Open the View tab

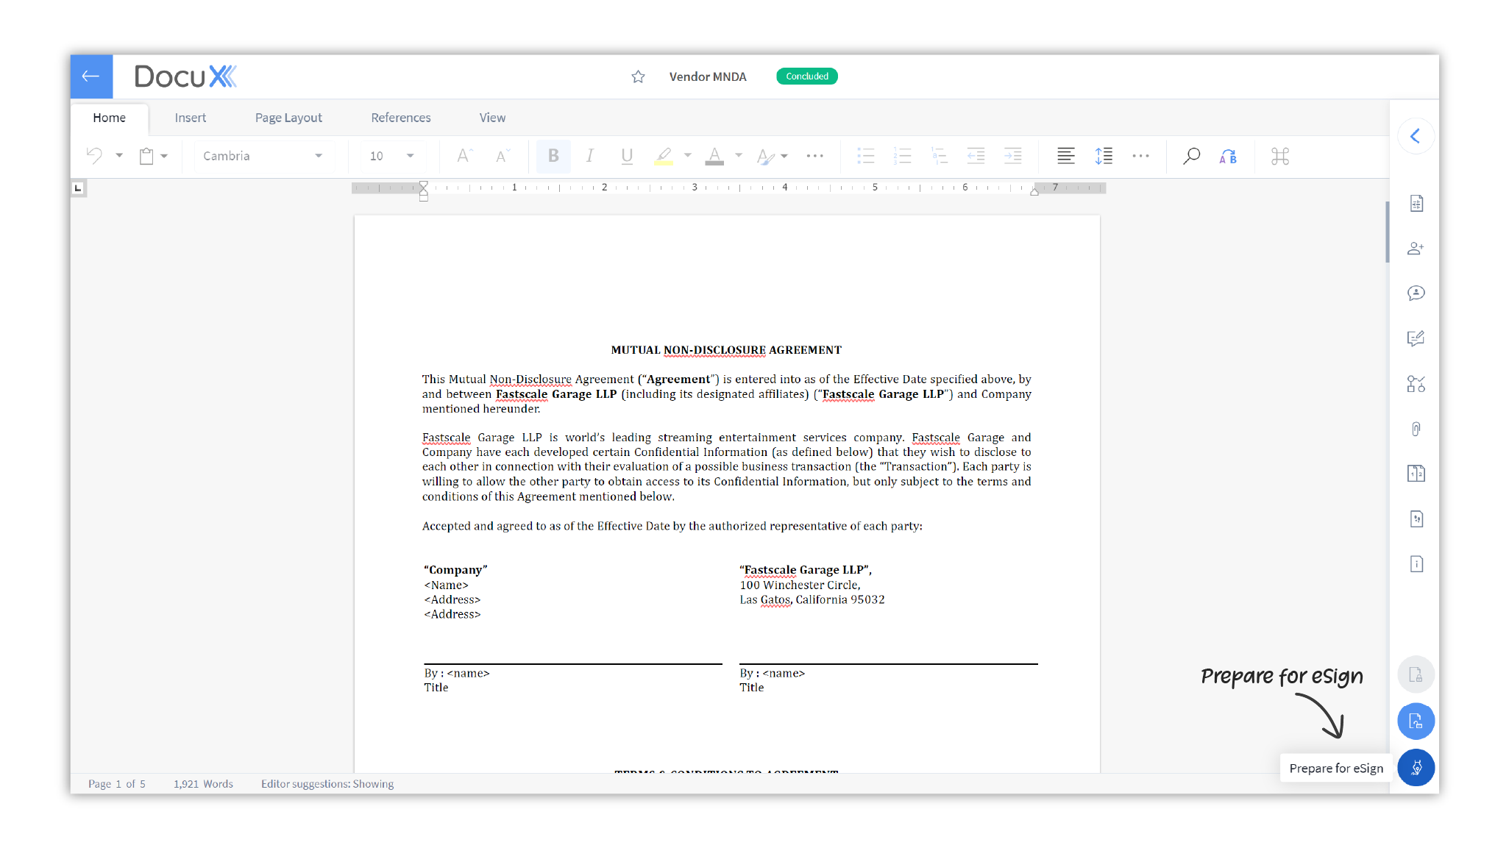(x=492, y=118)
